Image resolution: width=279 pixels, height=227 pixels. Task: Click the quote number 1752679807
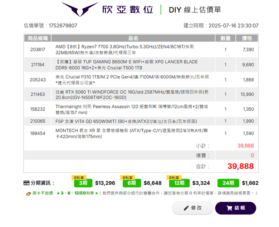(x=63, y=26)
